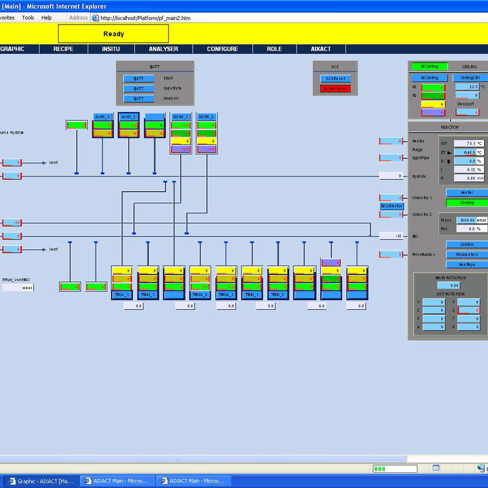Open the RECIPE menu
The width and height of the screenshot is (488, 488).
pyautogui.click(x=64, y=49)
